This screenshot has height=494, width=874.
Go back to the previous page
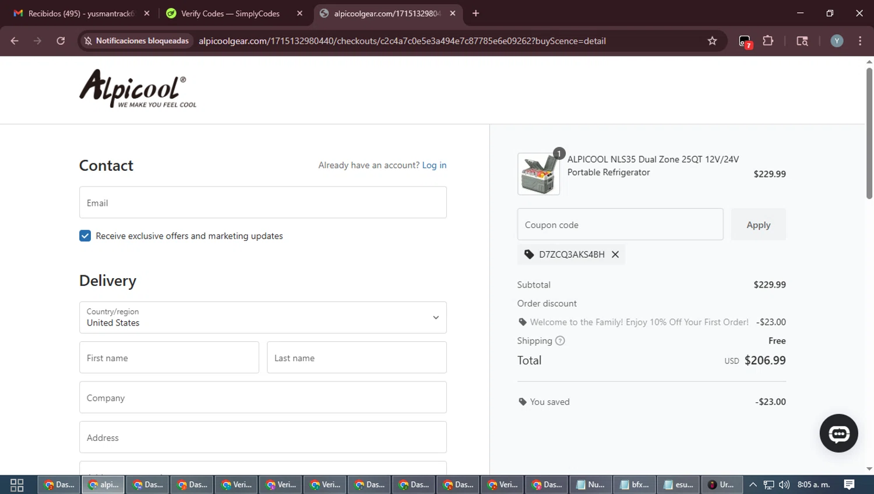coord(15,41)
